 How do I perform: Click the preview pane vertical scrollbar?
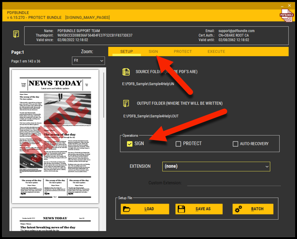104,94
